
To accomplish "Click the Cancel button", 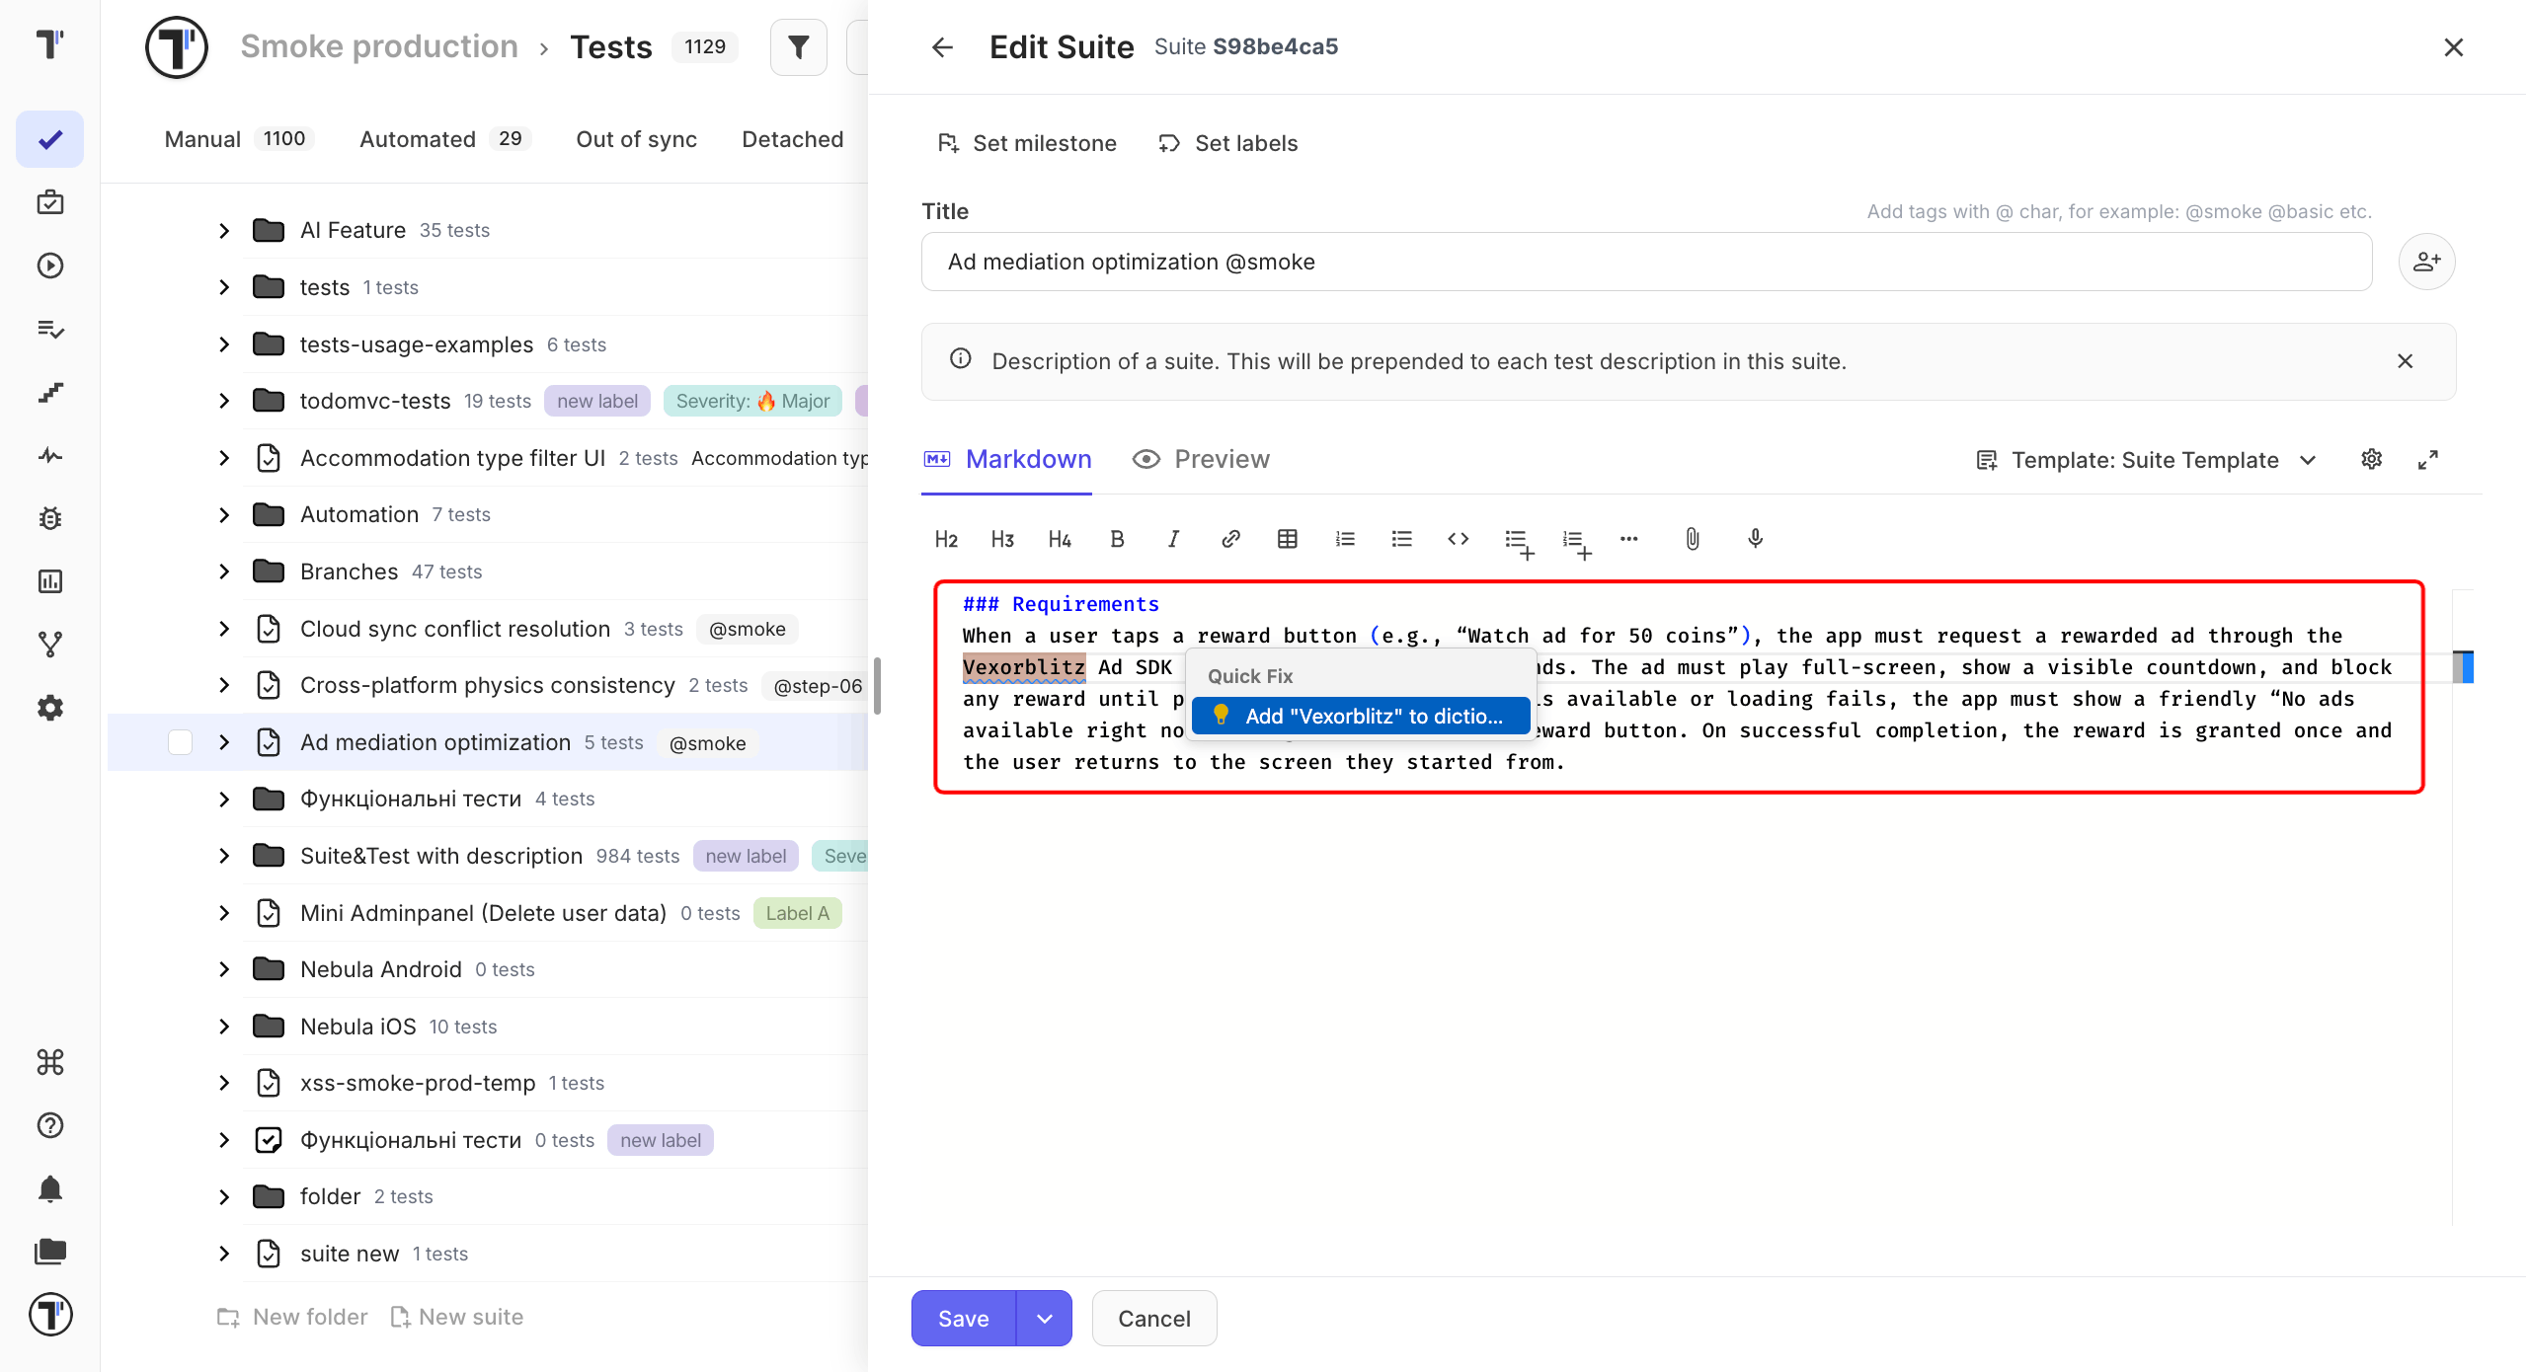I will (x=1154, y=1319).
